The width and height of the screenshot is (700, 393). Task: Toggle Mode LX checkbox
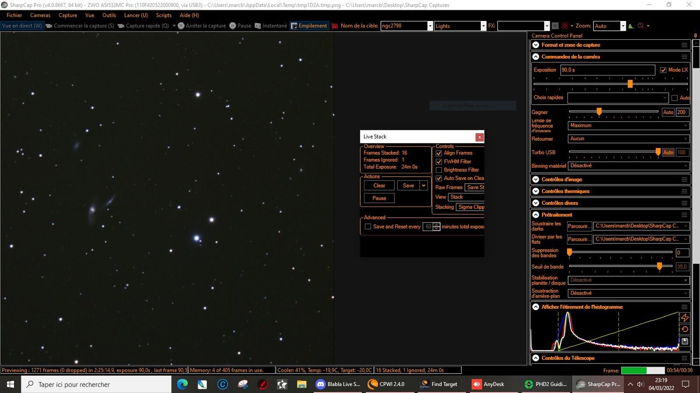[664, 69]
